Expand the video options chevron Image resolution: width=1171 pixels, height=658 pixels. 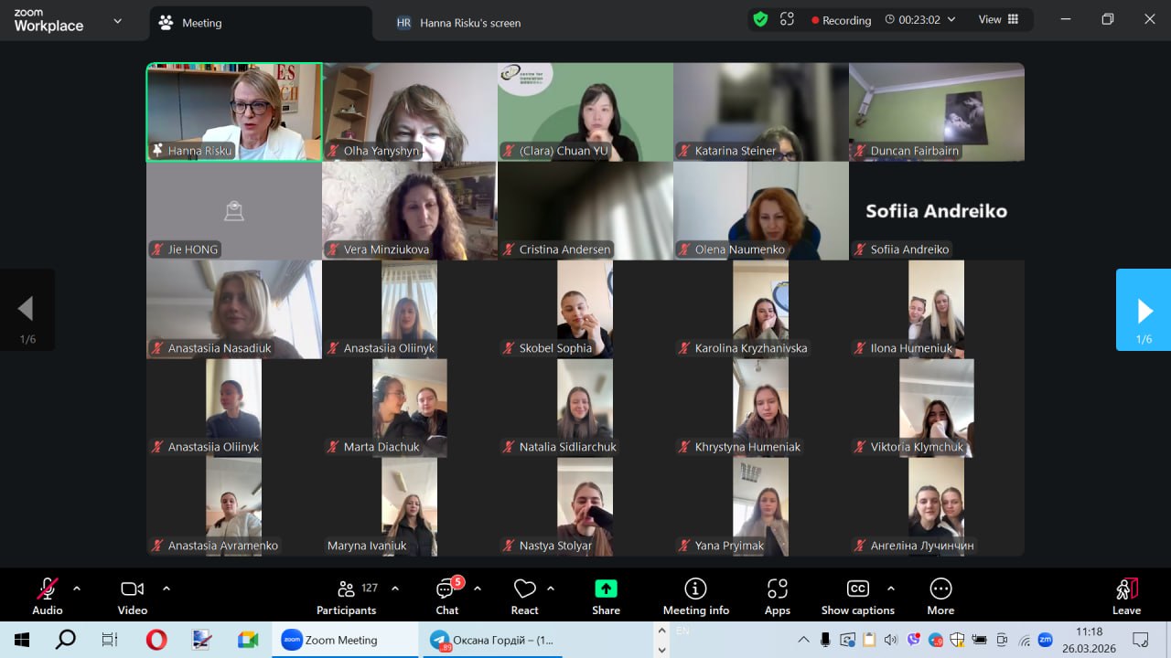coord(167,589)
